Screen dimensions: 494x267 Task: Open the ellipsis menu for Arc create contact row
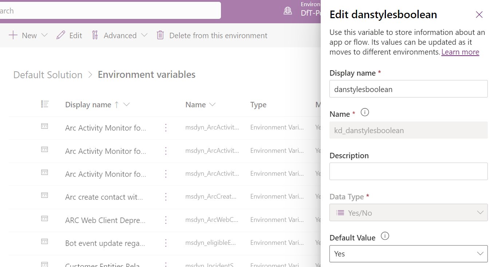tap(166, 197)
